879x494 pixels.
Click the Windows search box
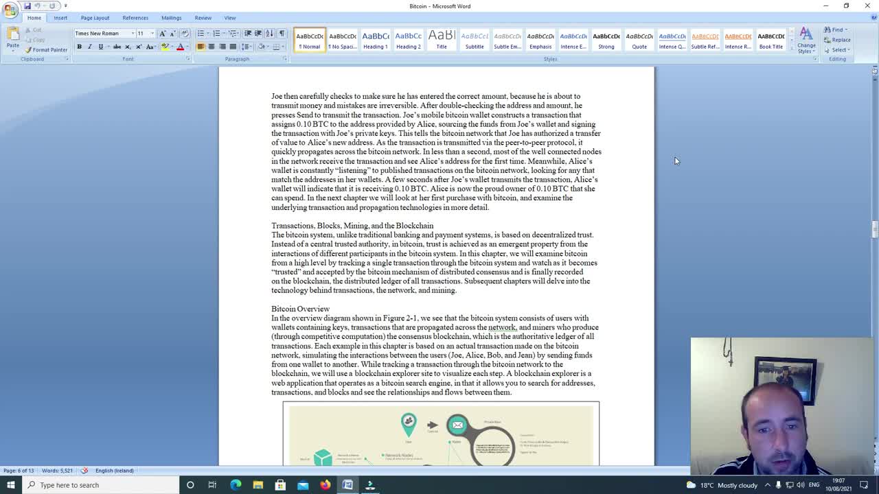click(100, 485)
